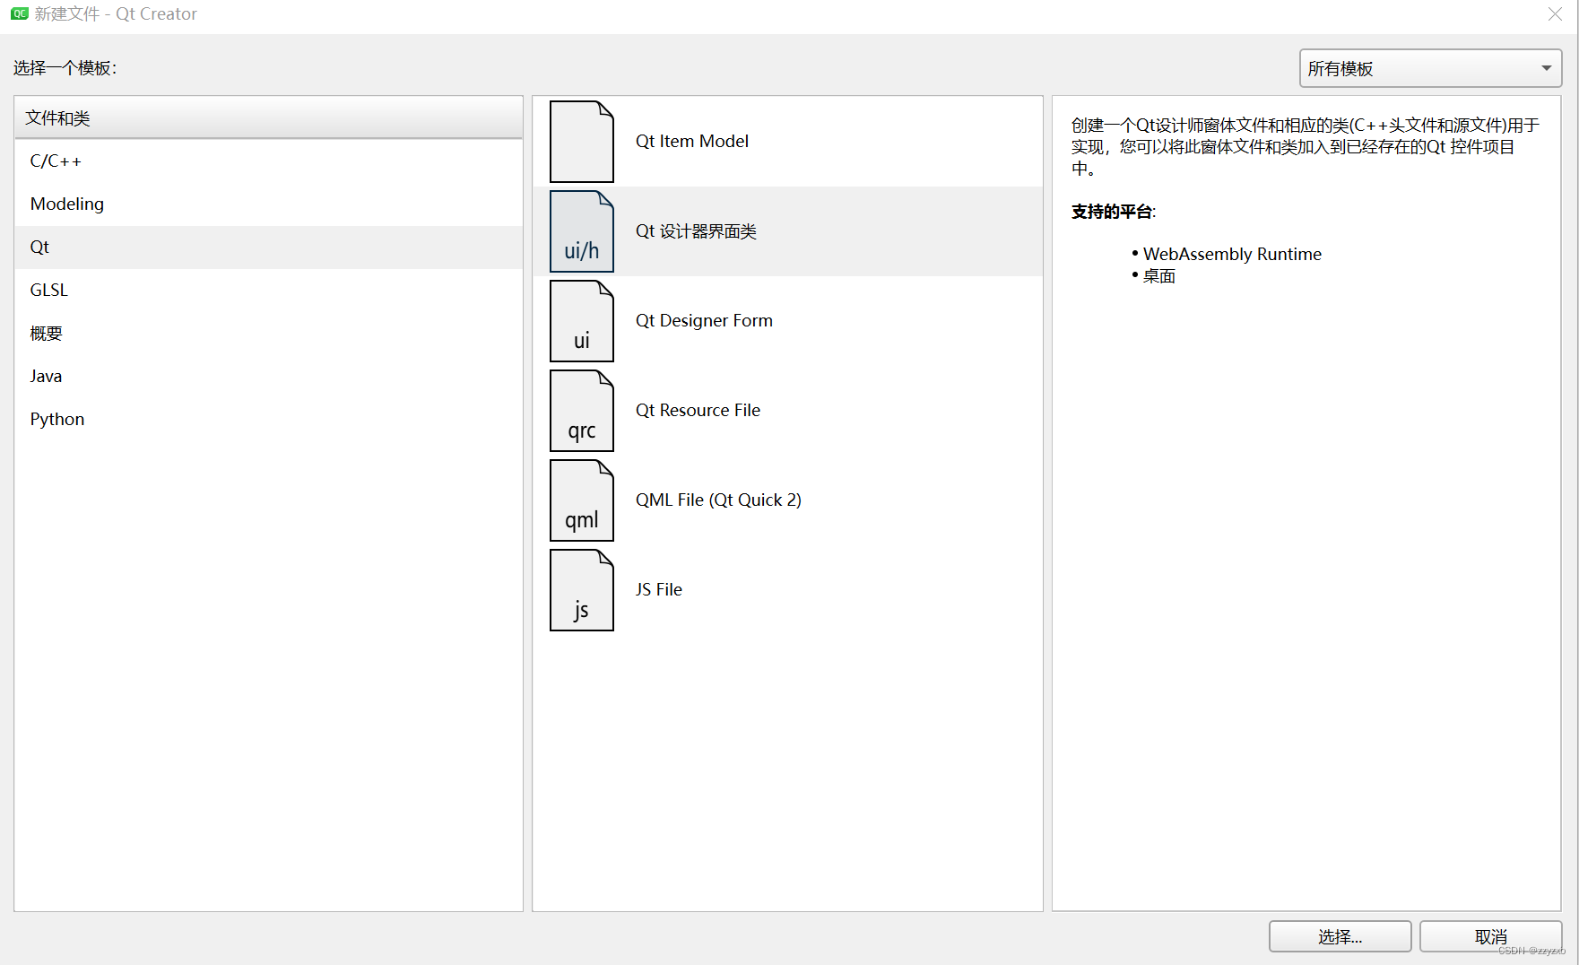Click the 文件和类 list header
Image resolution: width=1579 pixels, height=965 pixels.
268,118
